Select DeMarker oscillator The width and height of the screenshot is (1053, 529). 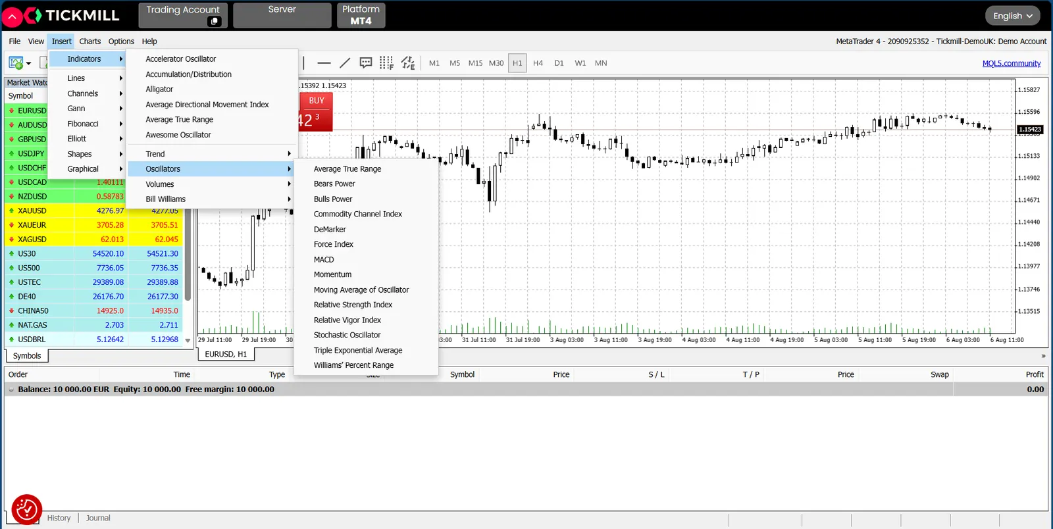[366, 230]
